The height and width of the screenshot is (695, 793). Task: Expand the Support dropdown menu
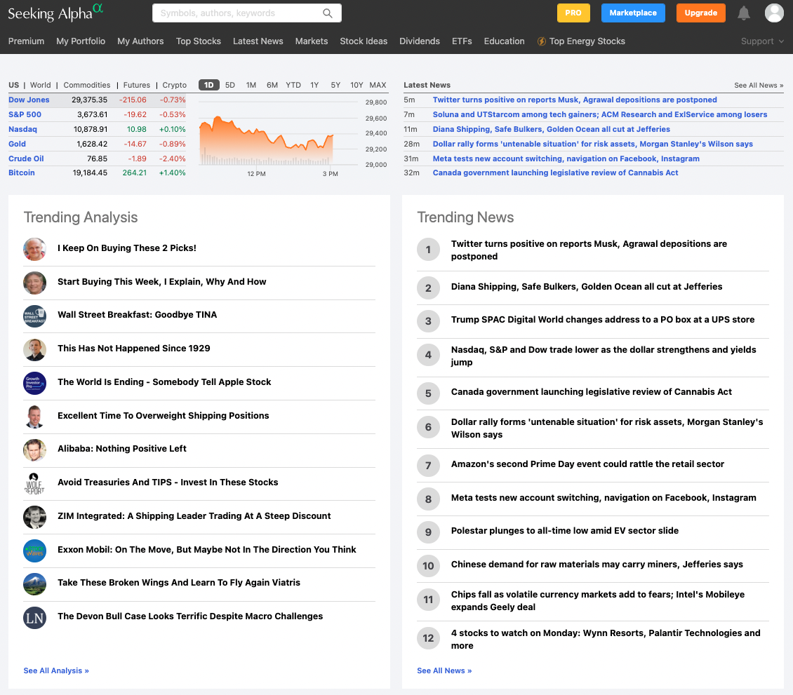point(762,41)
